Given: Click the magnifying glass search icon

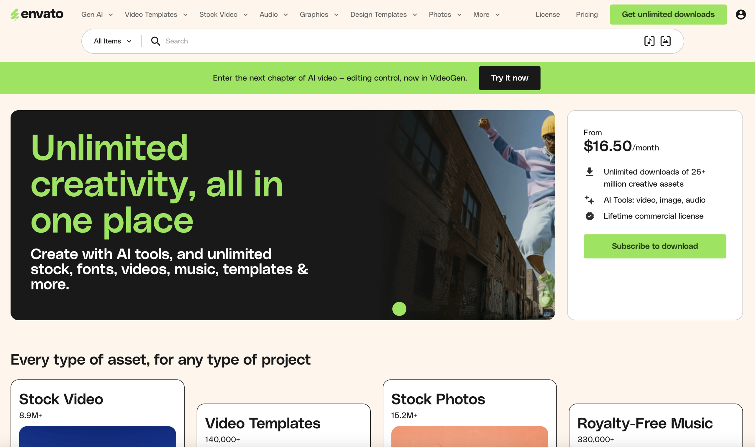Looking at the screenshot, I should coord(155,41).
